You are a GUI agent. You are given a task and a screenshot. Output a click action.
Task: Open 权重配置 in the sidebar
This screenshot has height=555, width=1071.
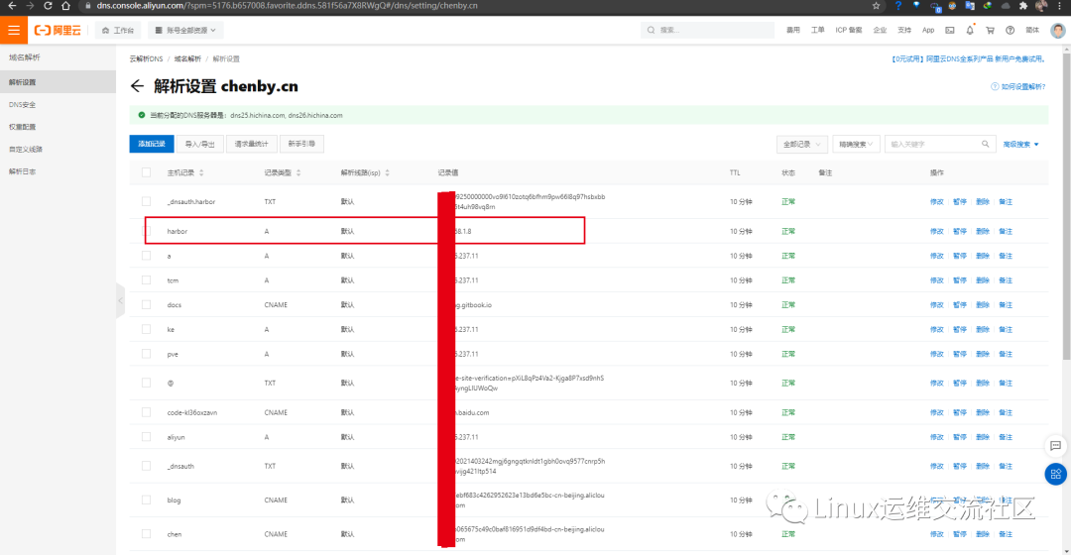[x=23, y=127]
